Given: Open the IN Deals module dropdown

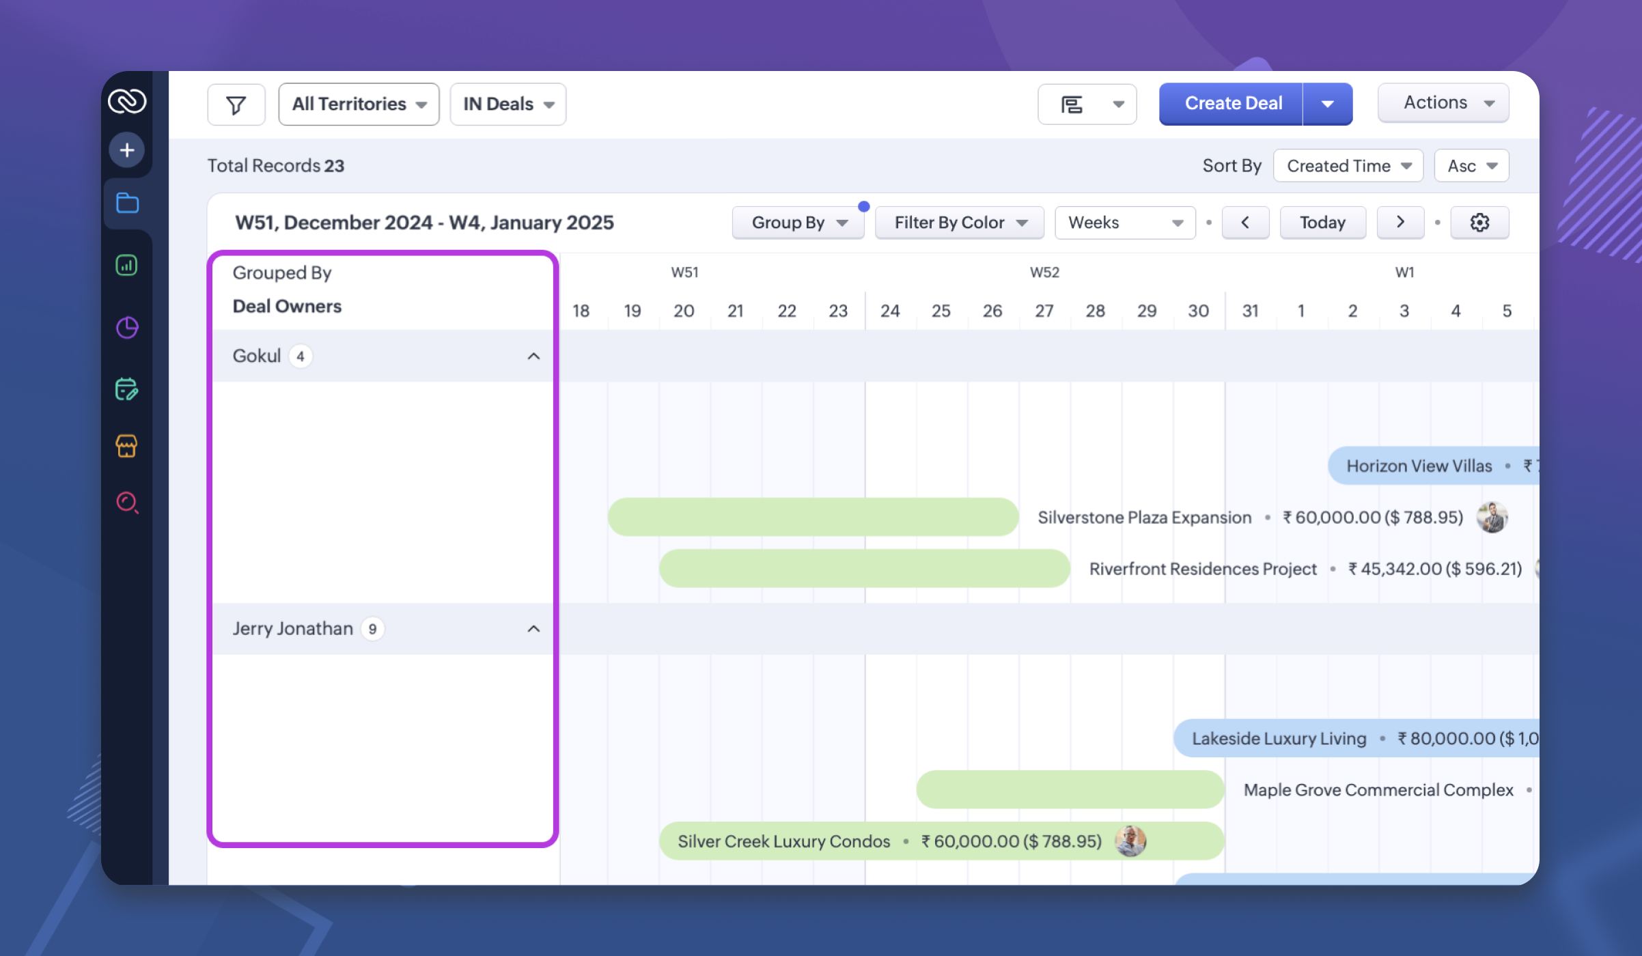Looking at the screenshot, I should pyautogui.click(x=507, y=104).
